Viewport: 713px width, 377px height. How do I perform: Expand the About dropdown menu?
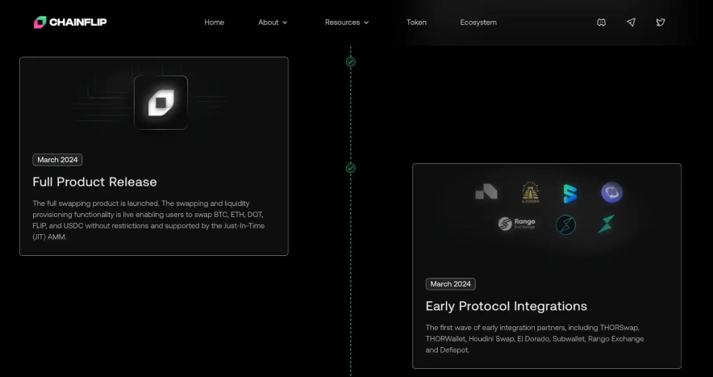click(x=273, y=23)
